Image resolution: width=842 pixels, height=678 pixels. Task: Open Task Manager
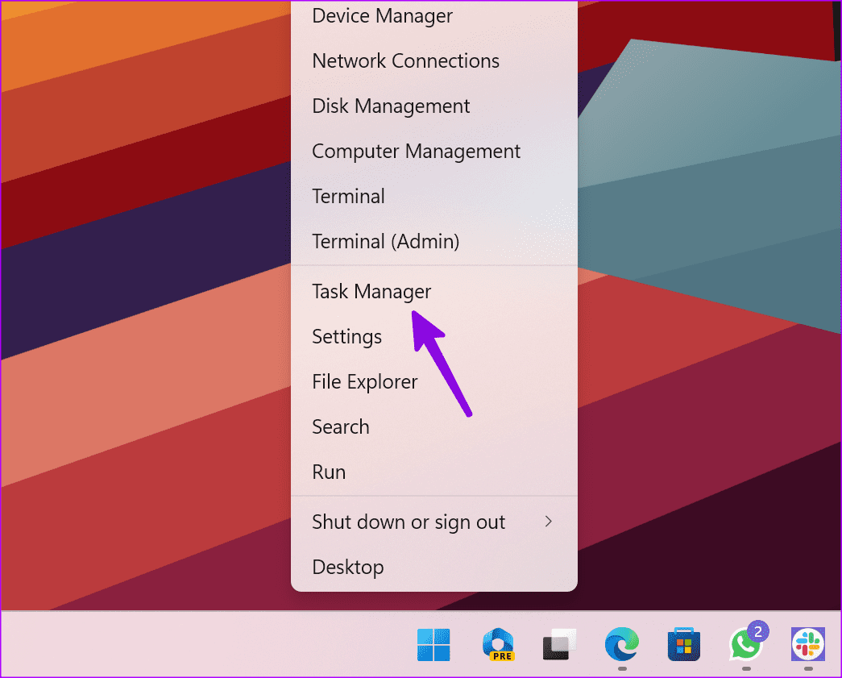click(x=371, y=291)
